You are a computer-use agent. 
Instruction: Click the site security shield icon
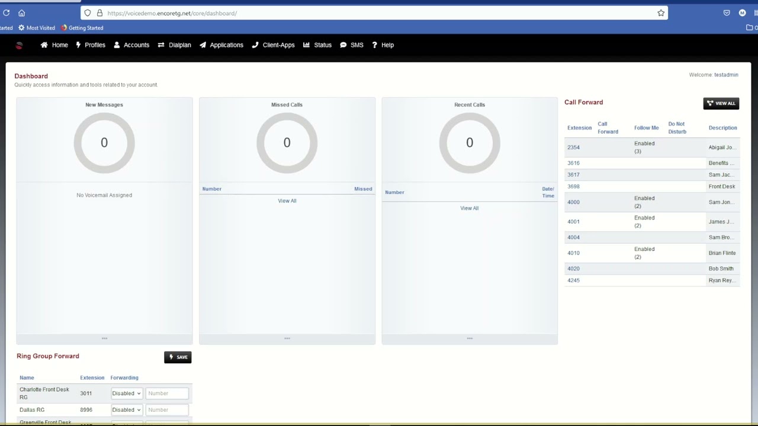coord(88,13)
